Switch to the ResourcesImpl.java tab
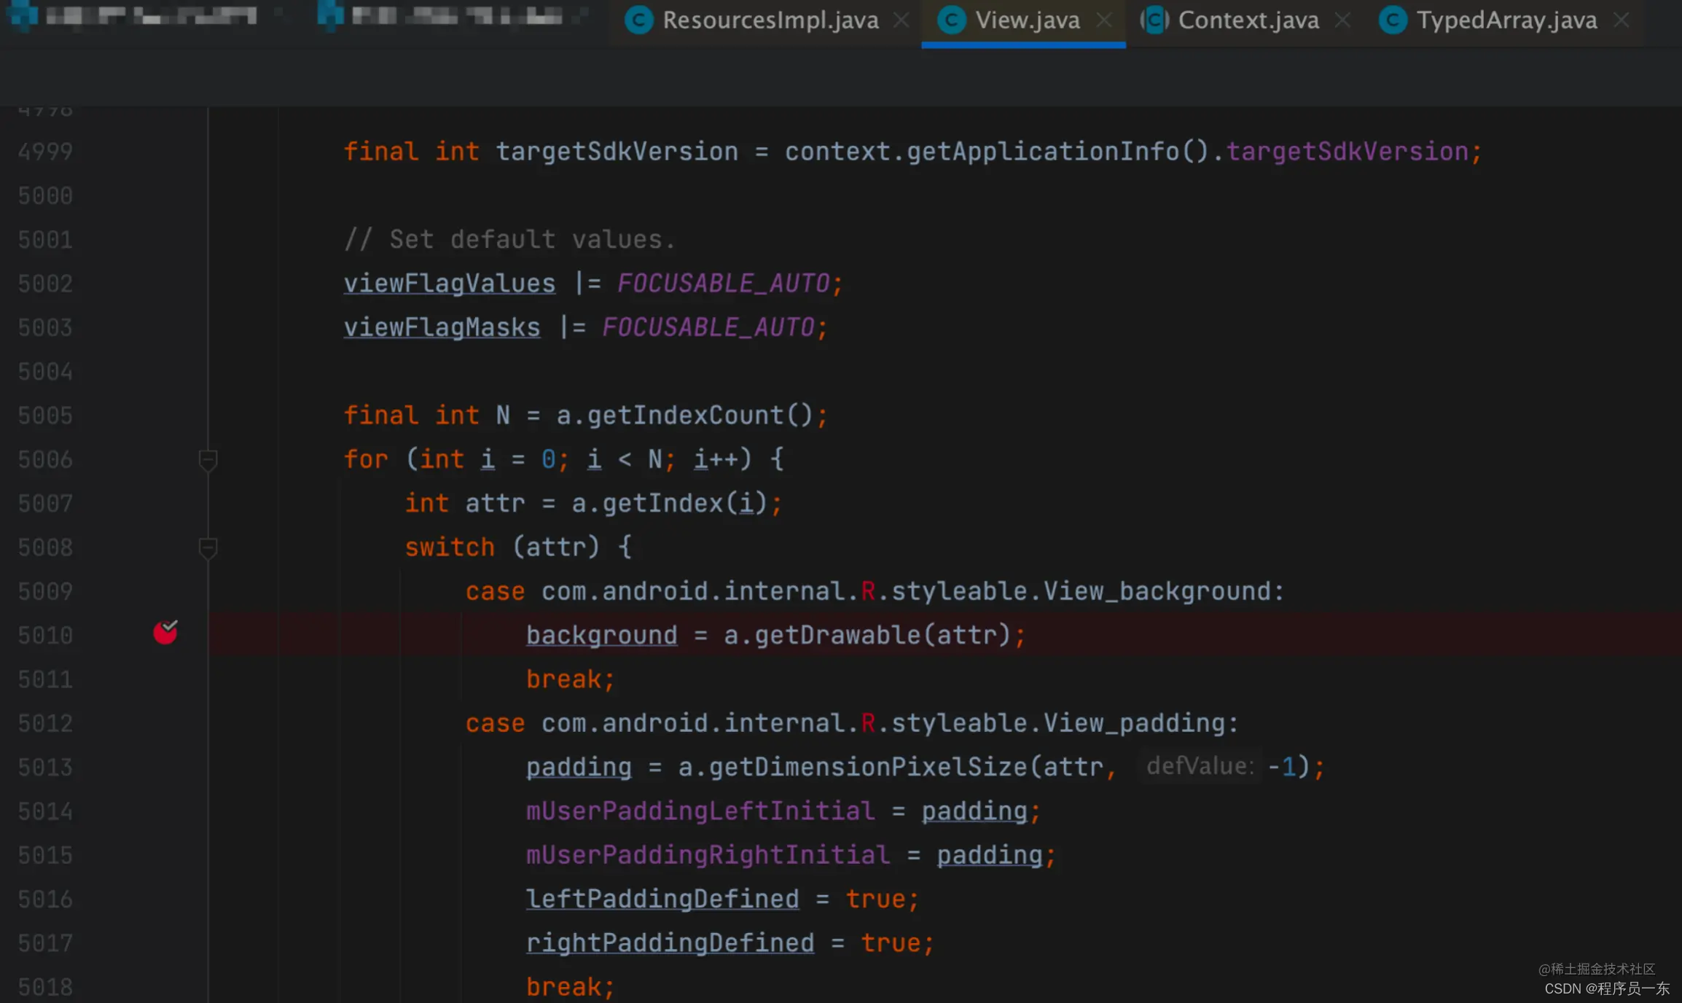Screen dimensions: 1682x1003 point(770,20)
